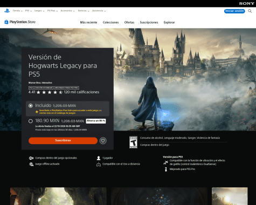
Task: Click the SONY logo
Action: 246,3
